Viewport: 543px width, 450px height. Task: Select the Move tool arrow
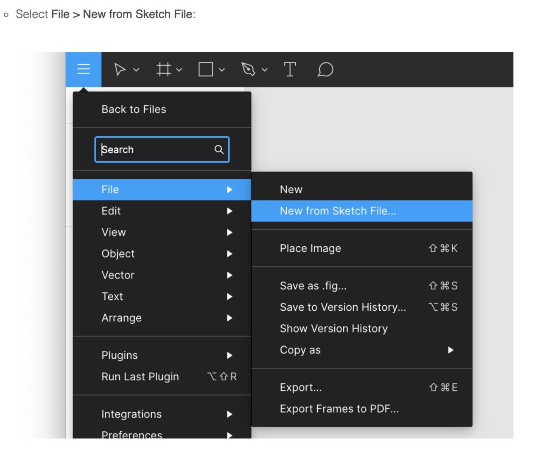(120, 69)
